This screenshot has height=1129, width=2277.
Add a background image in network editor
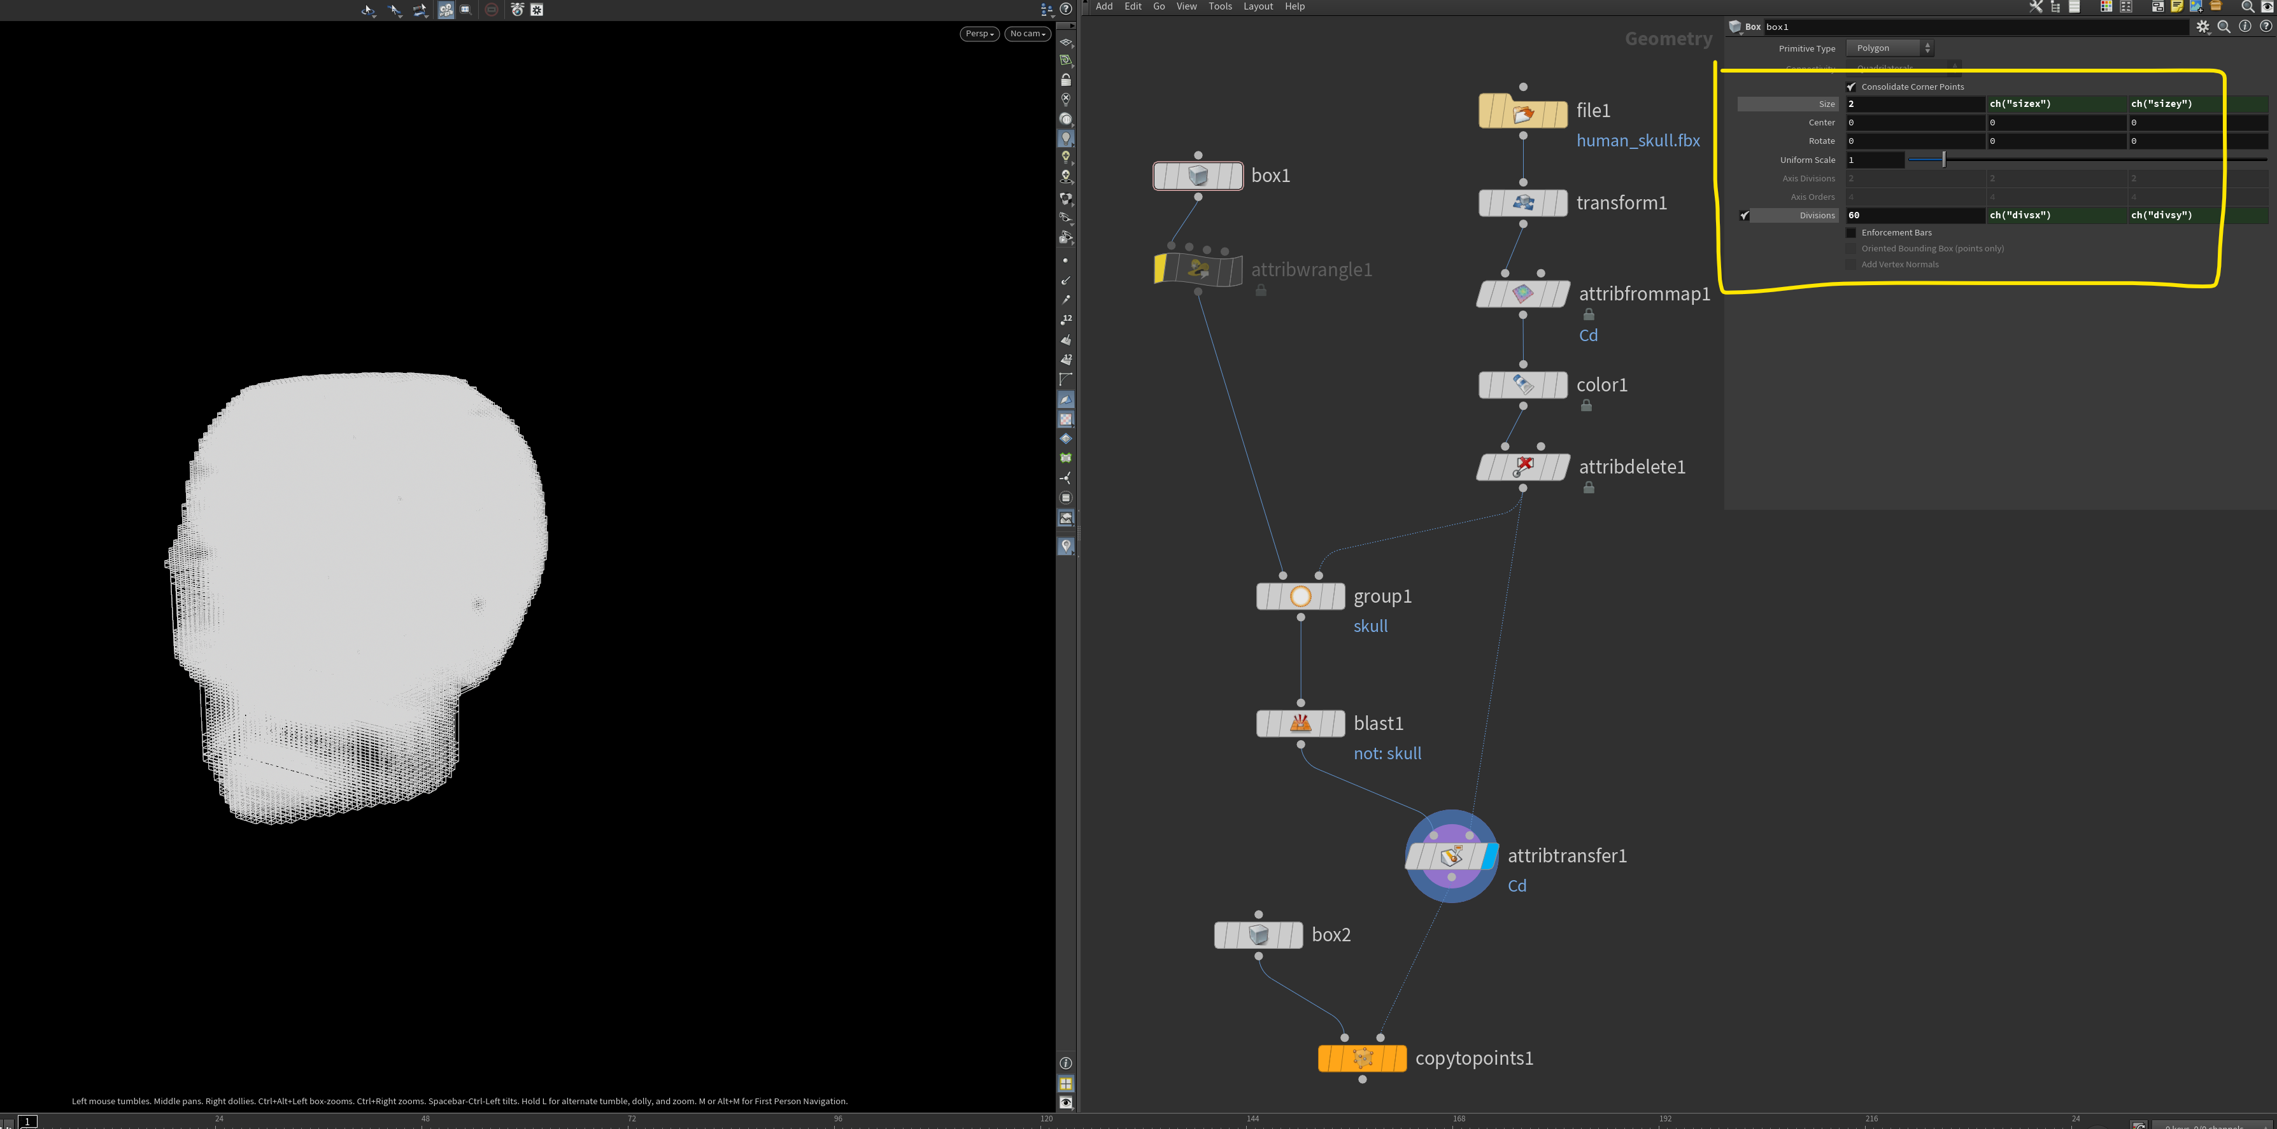click(x=2197, y=6)
